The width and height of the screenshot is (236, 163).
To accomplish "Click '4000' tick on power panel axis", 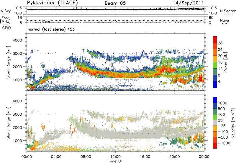I will (17, 40).
